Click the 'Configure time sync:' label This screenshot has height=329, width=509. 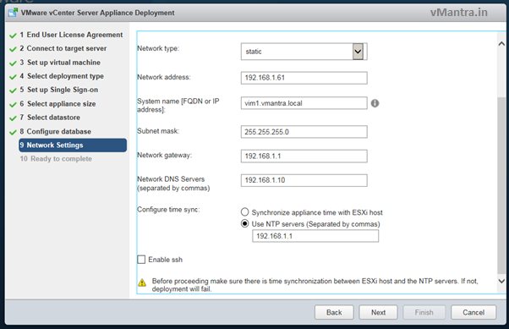[x=168, y=210]
